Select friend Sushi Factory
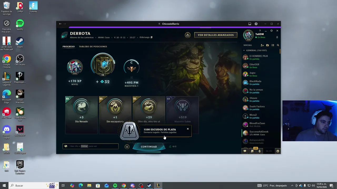 click(261, 108)
